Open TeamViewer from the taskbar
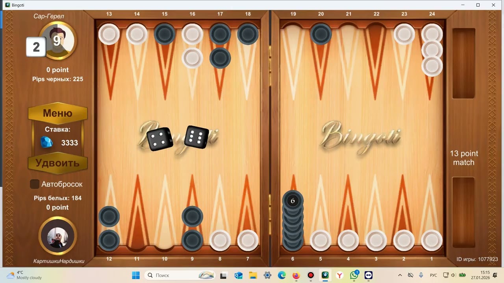Image resolution: width=504 pixels, height=283 pixels. click(x=369, y=275)
